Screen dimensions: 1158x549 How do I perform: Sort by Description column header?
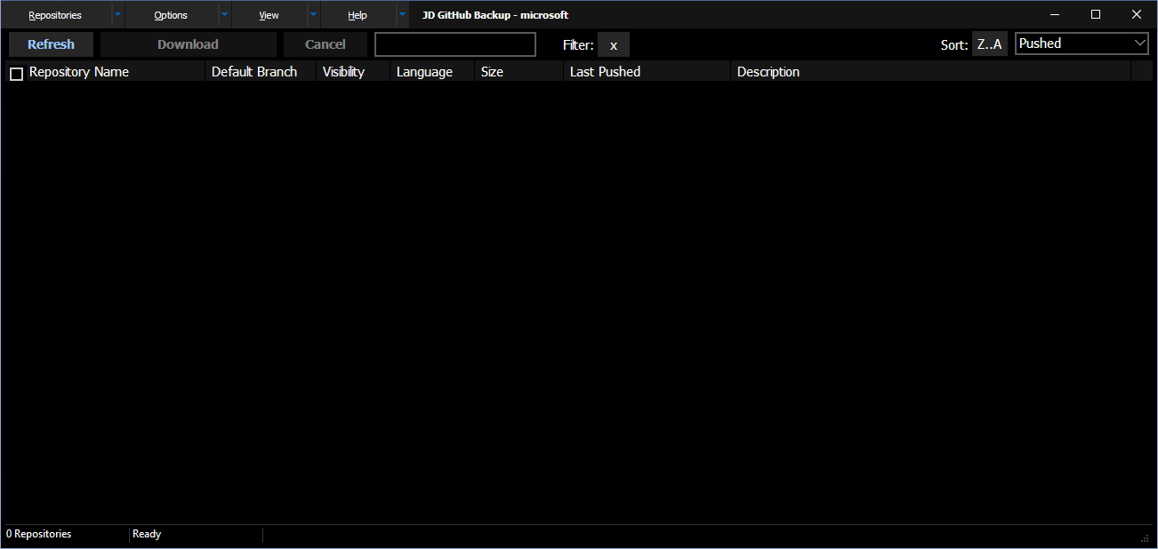tap(930, 72)
